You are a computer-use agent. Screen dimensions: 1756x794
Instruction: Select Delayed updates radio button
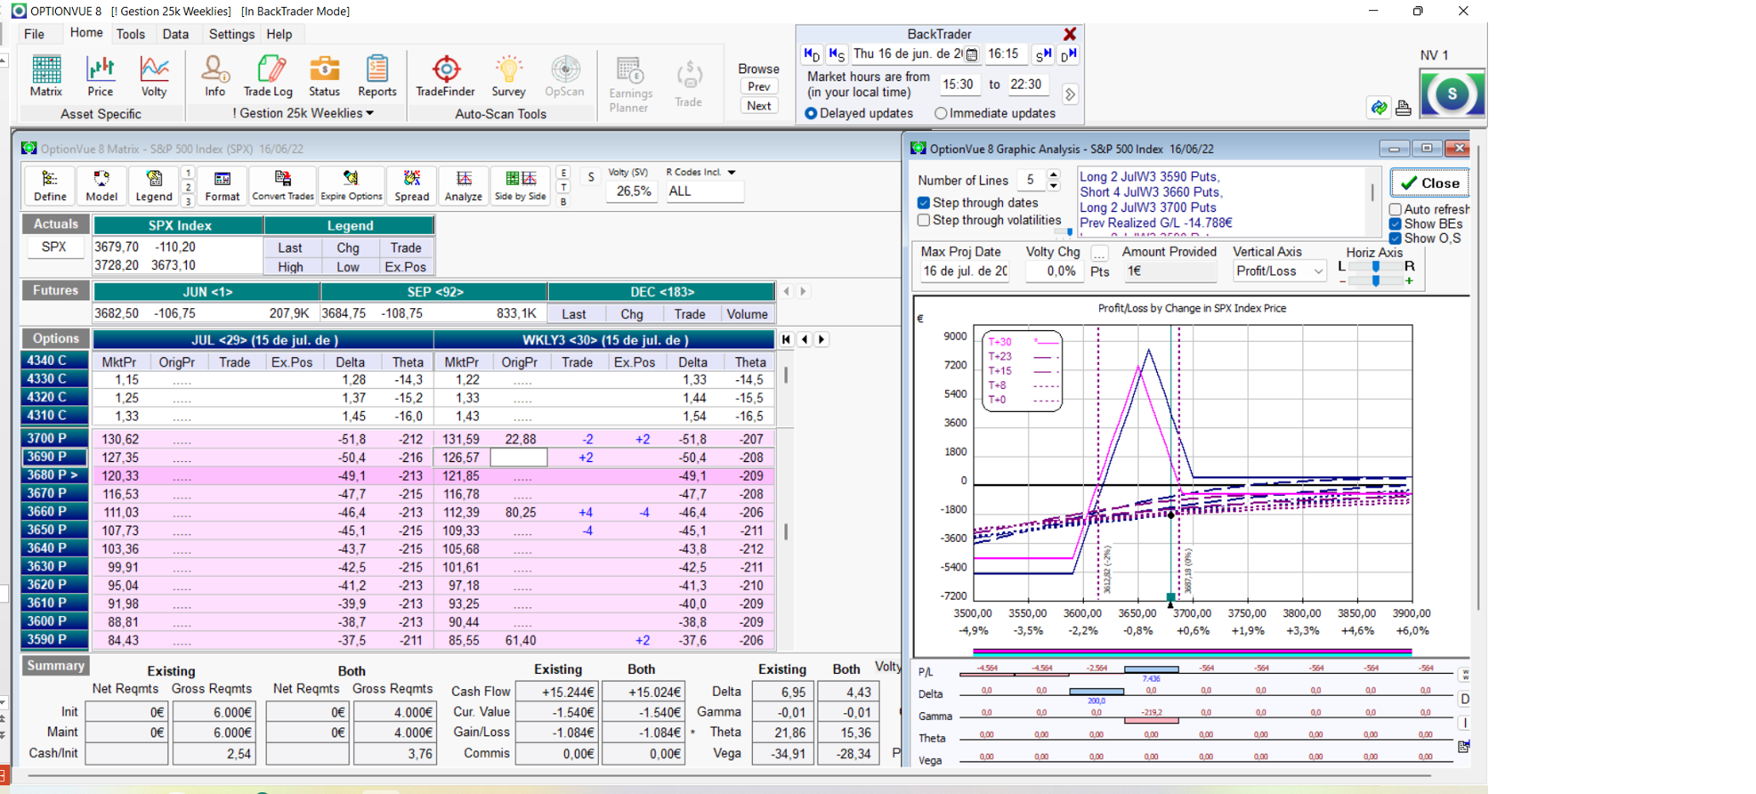pyautogui.click(x=811, y=114)
